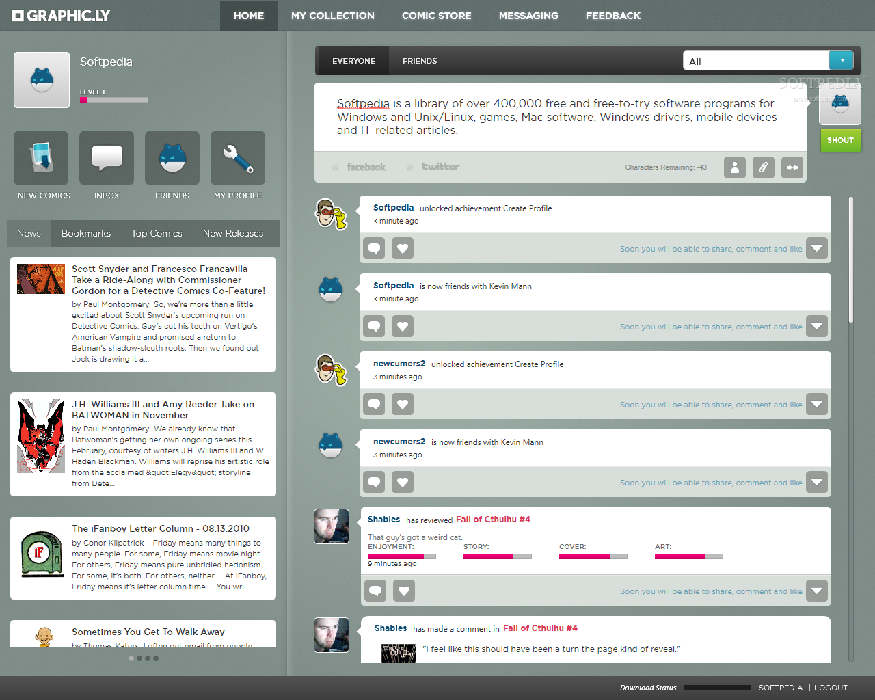Image resolution: width=875 pixels, height=700 pixels.
Task: Select the News sidebar tab
Action: (x=29, y=233)
